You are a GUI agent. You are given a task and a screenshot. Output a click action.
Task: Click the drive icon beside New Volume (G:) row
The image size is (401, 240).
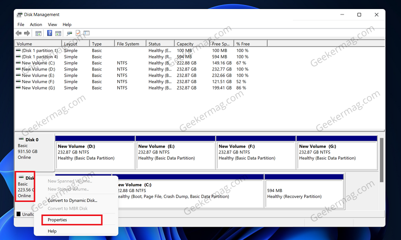coord(18,87)
